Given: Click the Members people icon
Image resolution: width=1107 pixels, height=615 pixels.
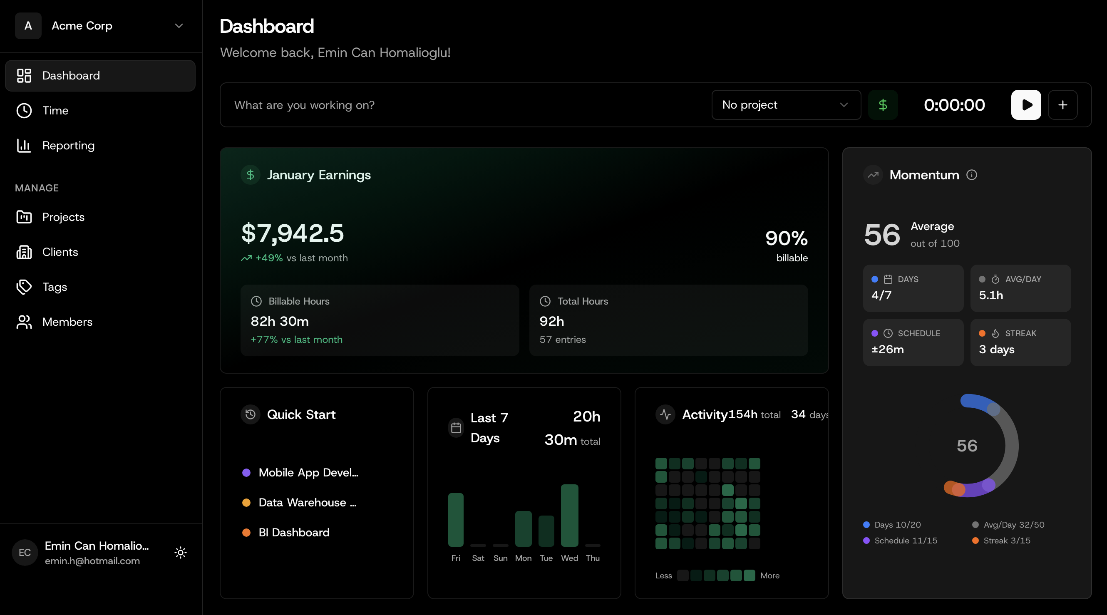Looking at the screenshot, I should point(24,322).
